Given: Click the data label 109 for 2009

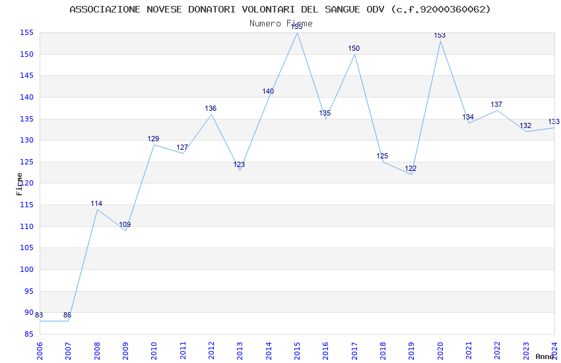Looking at the screenshot, I should coord(125,224).
